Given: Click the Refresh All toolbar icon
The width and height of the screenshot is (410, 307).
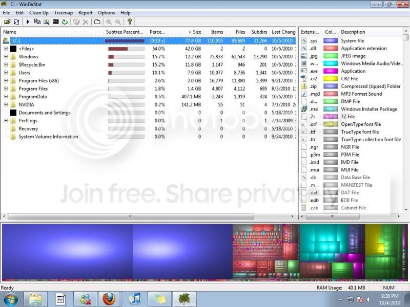Looking at the screenshot, I should (16, 22).
